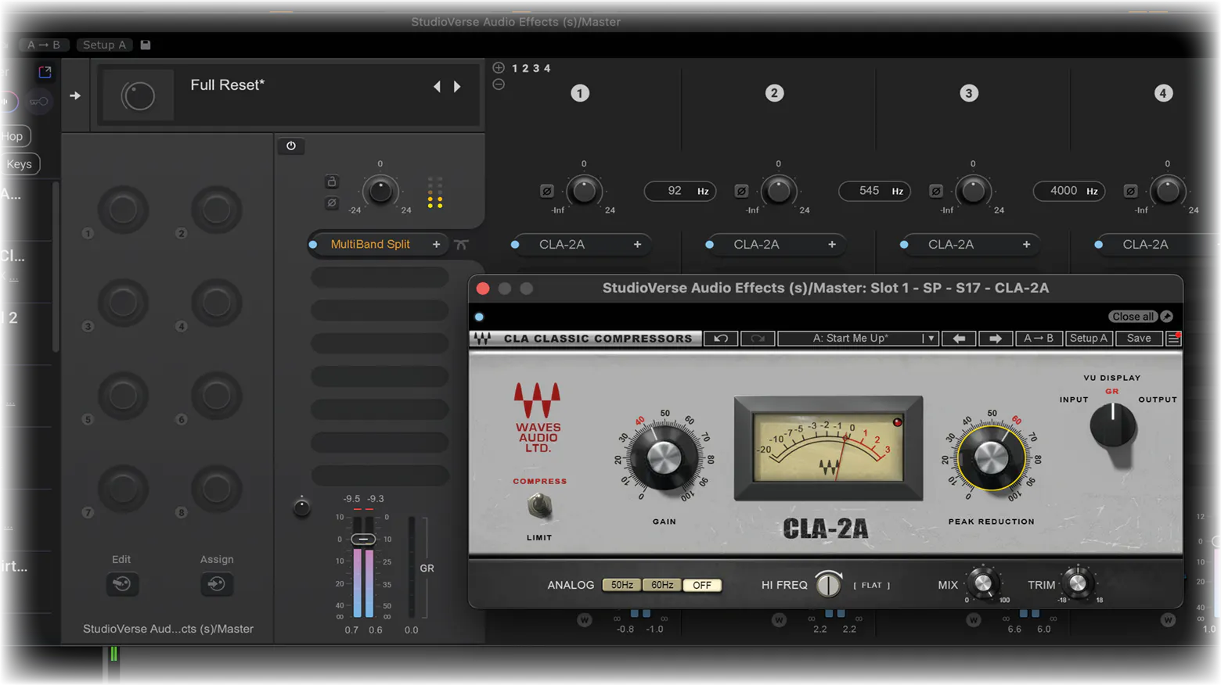Click the arrow expand icon left of preset
The width and height of the screenshot is (1221, 685).
point(75,95)
